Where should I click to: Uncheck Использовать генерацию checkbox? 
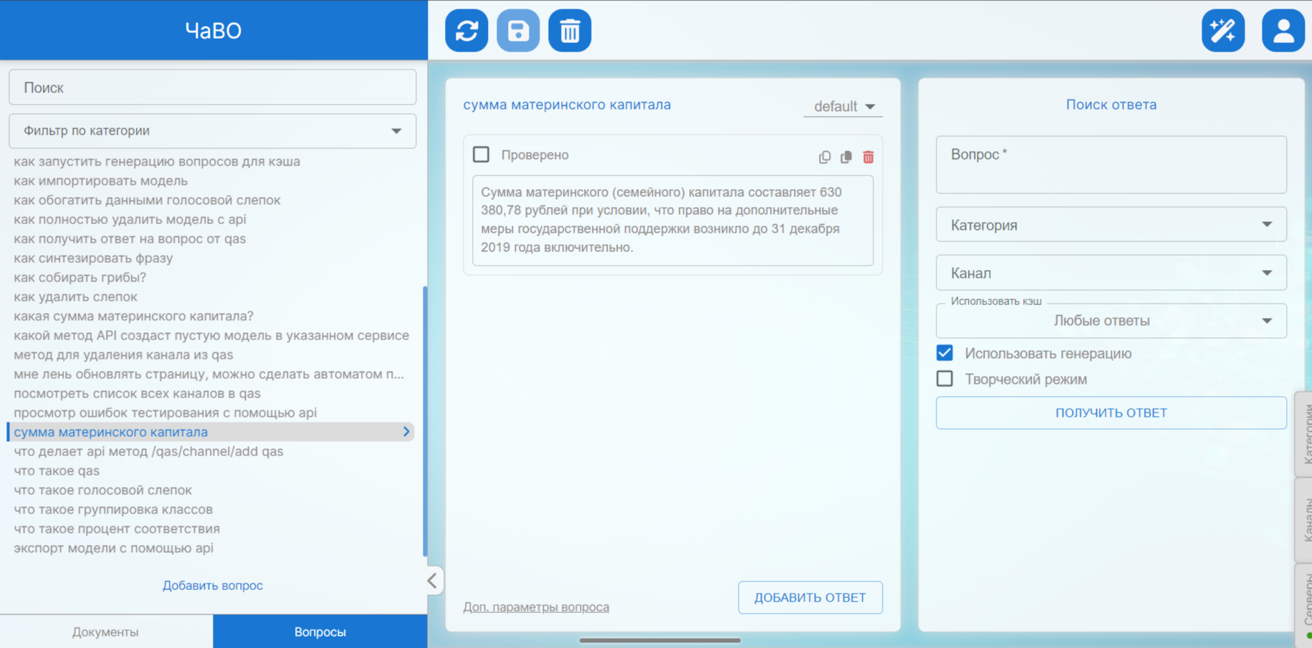click(x=944, y=353)
